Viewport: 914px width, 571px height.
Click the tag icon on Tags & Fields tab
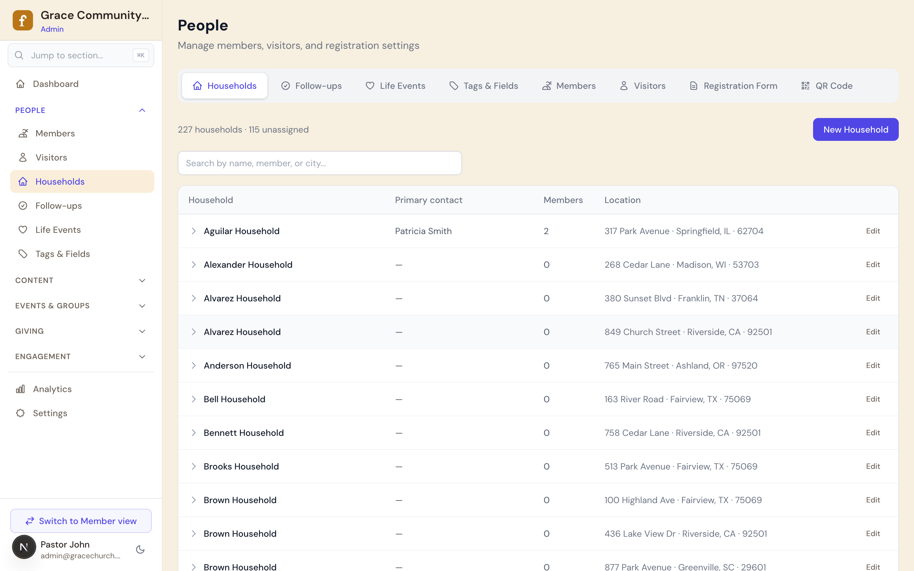[x=454, y=86]
